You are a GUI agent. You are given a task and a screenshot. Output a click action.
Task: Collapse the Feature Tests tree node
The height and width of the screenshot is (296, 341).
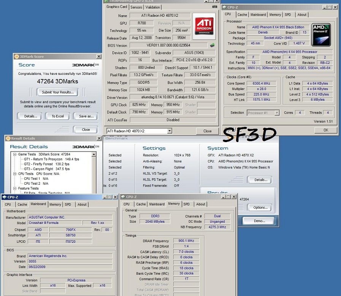[15, 188]
